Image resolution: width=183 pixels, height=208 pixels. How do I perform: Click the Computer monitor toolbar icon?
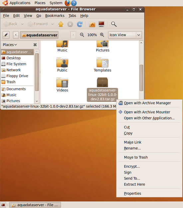coord(101,24)
